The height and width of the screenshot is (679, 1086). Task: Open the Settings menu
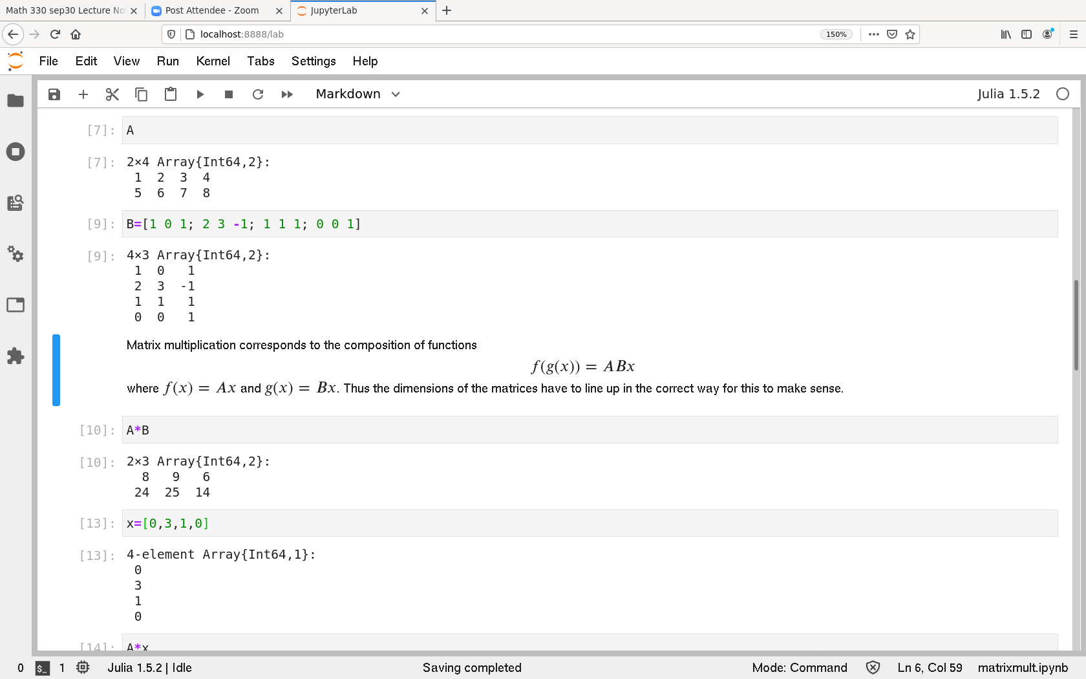coord(314,61)
